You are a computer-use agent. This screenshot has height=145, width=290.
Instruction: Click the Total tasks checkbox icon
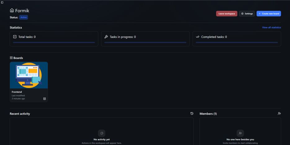(x=15, y=37)
